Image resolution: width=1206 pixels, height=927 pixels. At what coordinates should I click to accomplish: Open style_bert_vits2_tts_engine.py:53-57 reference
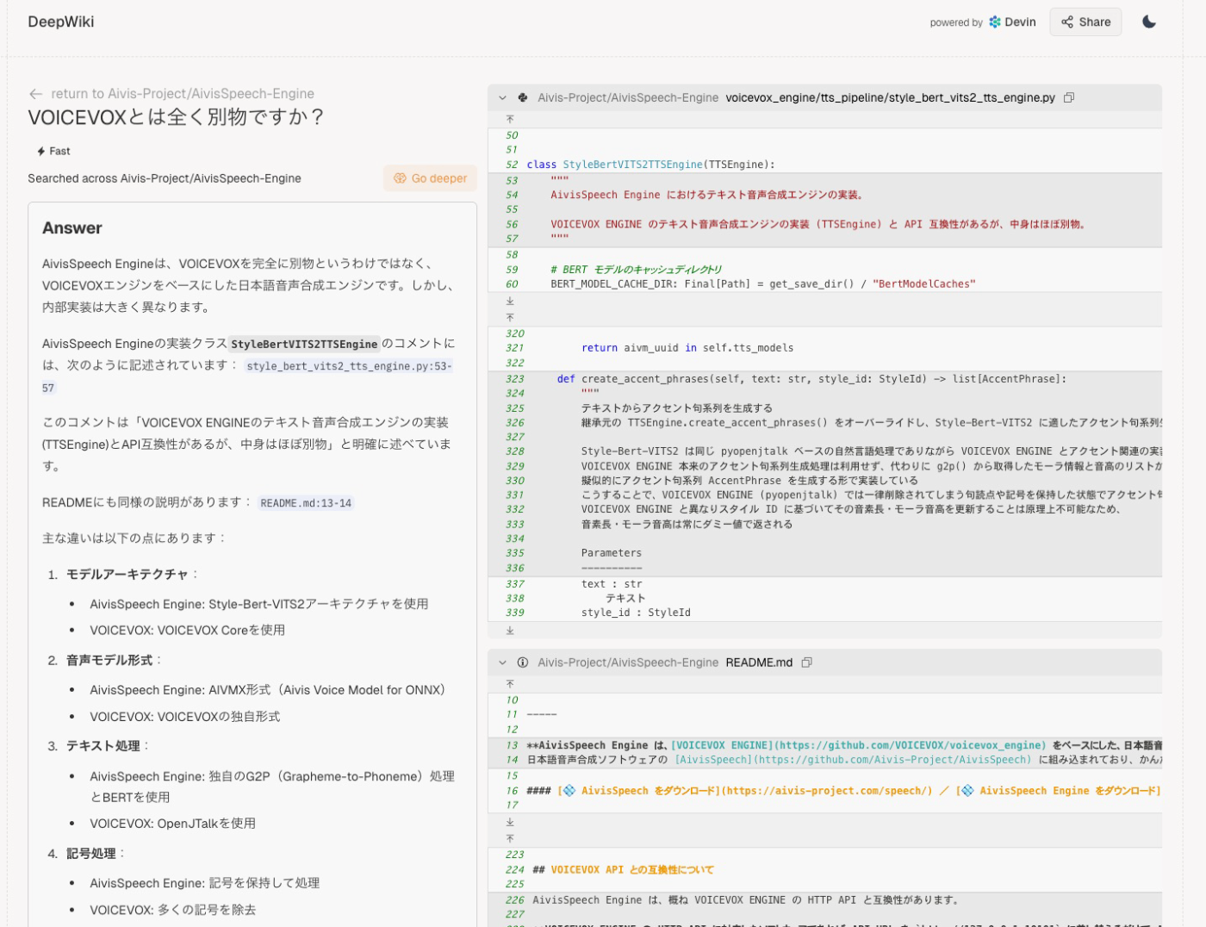(349, 366)
